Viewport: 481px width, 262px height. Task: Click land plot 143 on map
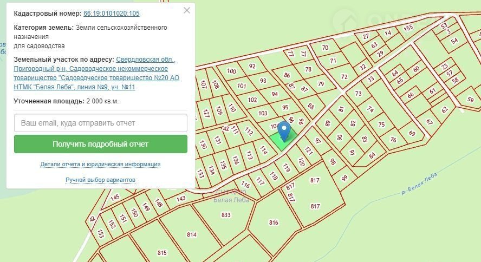(181, 199)
